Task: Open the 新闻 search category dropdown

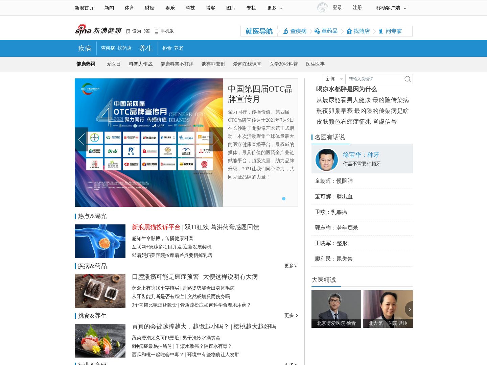Action: tap(334, 79)
